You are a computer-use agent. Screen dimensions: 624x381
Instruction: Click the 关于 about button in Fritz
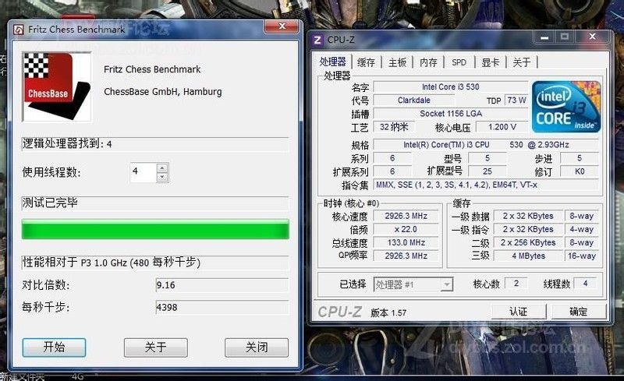155,347
